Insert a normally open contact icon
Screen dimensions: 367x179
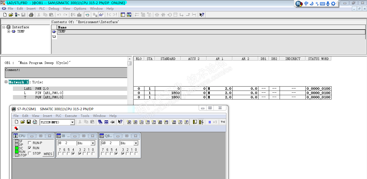click(x=157, y=15)
